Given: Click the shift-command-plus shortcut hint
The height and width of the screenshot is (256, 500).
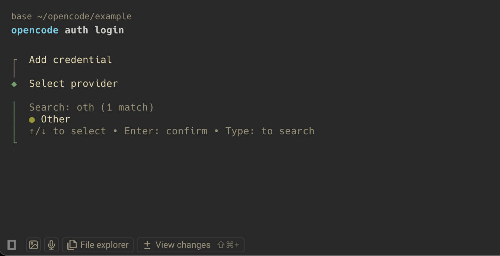Looking at the screenshot, I should pos(228,245).
